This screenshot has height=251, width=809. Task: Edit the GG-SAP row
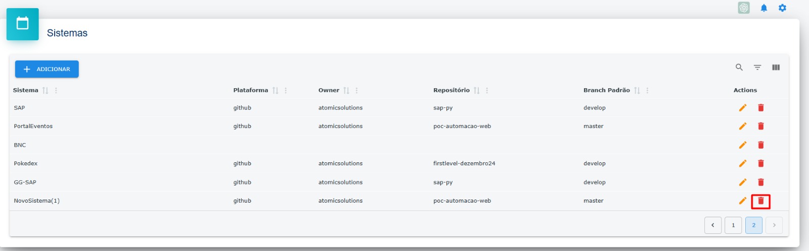point(742,182)
